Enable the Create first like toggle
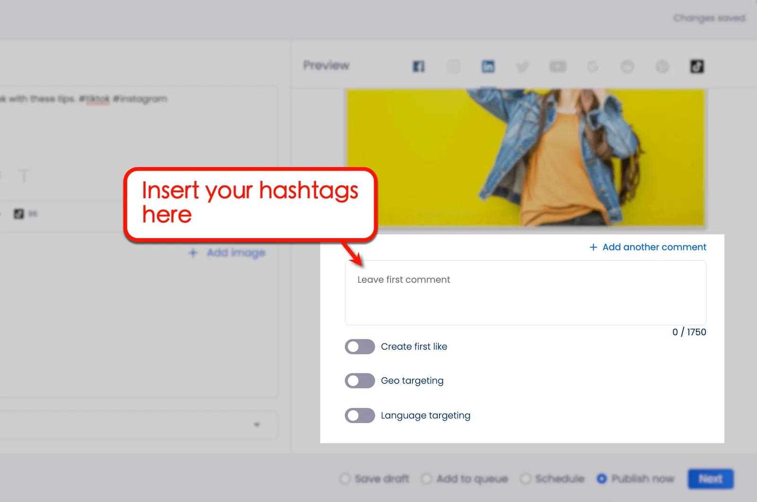 click(360, 346)
